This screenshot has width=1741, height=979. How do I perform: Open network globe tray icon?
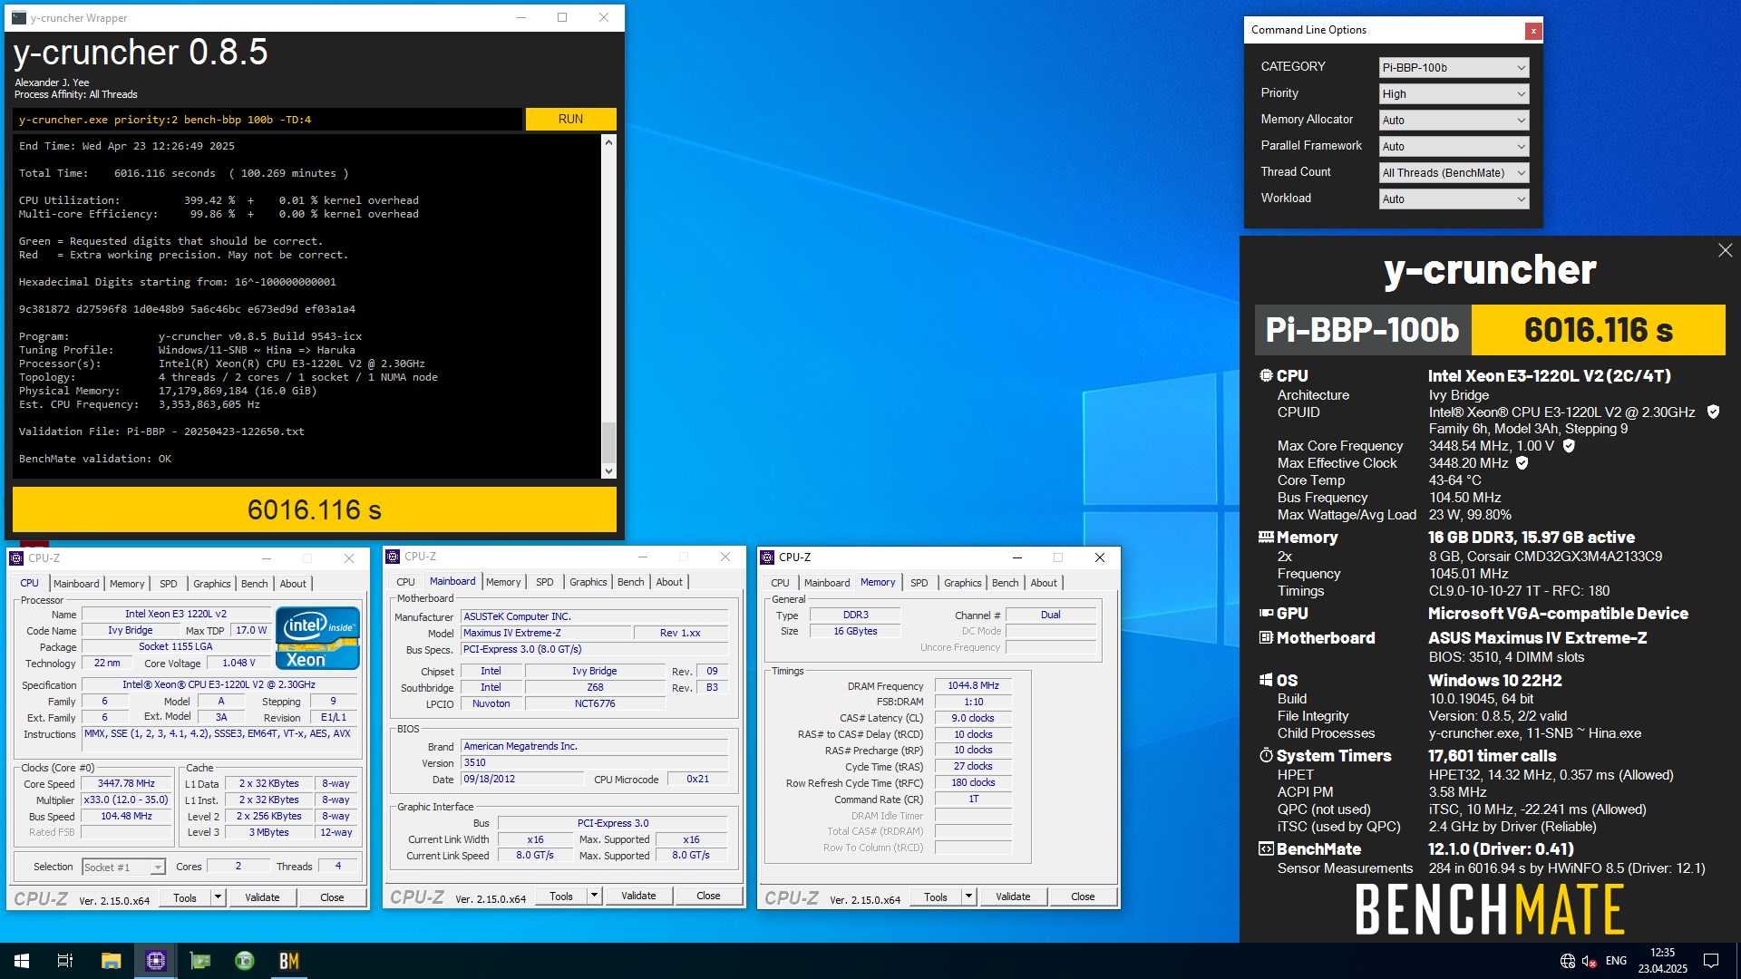click(x=1567, y=961)
